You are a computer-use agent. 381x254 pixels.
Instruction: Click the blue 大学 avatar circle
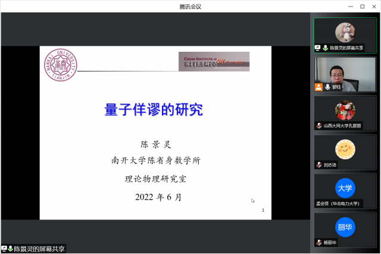[345, 188]
